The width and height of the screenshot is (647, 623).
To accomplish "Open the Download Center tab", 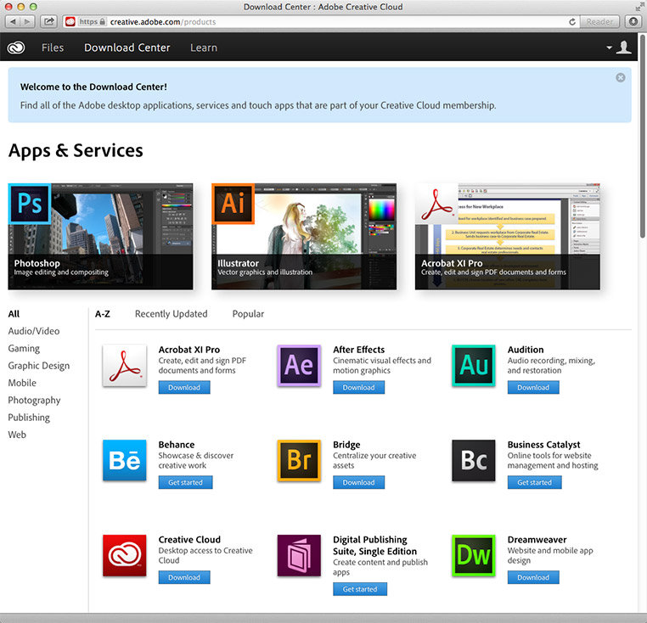I will coord(127,48).
